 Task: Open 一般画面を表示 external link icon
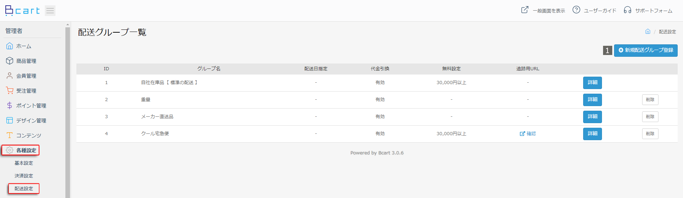click(x=525, y=10)
